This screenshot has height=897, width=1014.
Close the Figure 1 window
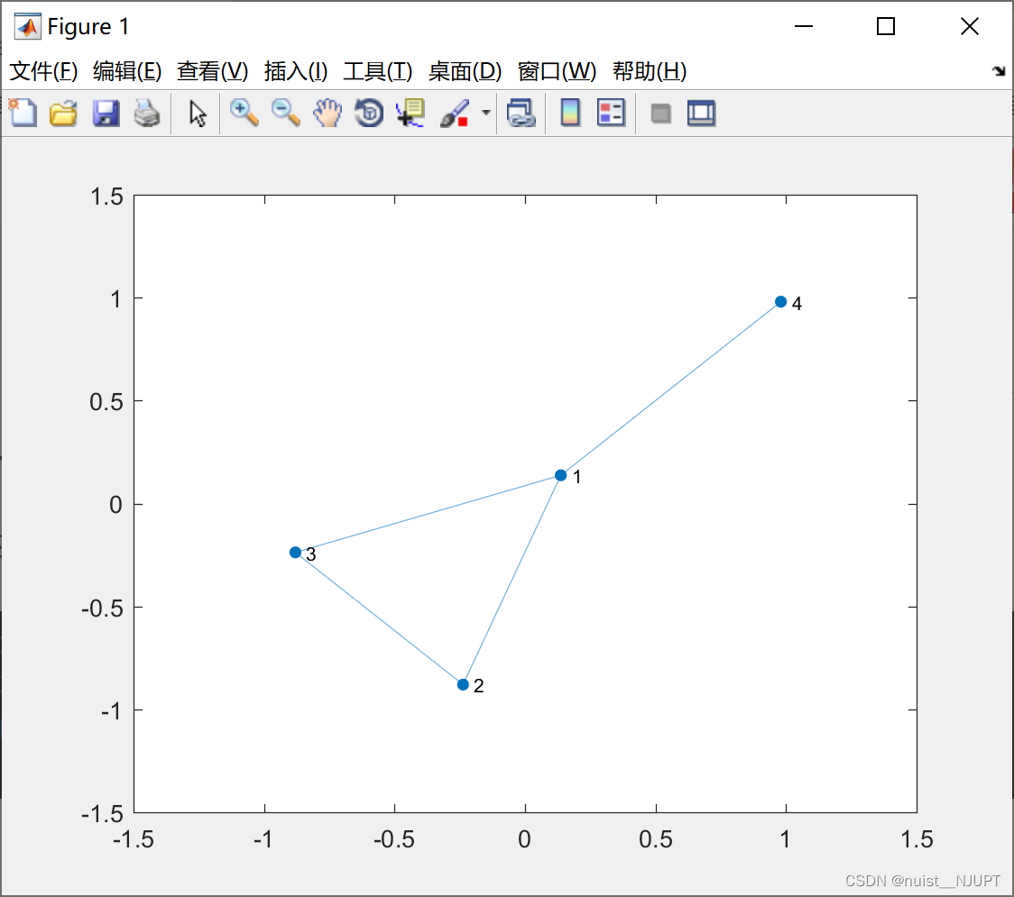point(970,26)
